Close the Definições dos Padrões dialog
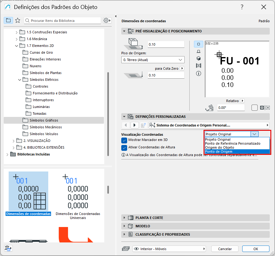The height and width of the screenshot is (256, 275). 264,7
